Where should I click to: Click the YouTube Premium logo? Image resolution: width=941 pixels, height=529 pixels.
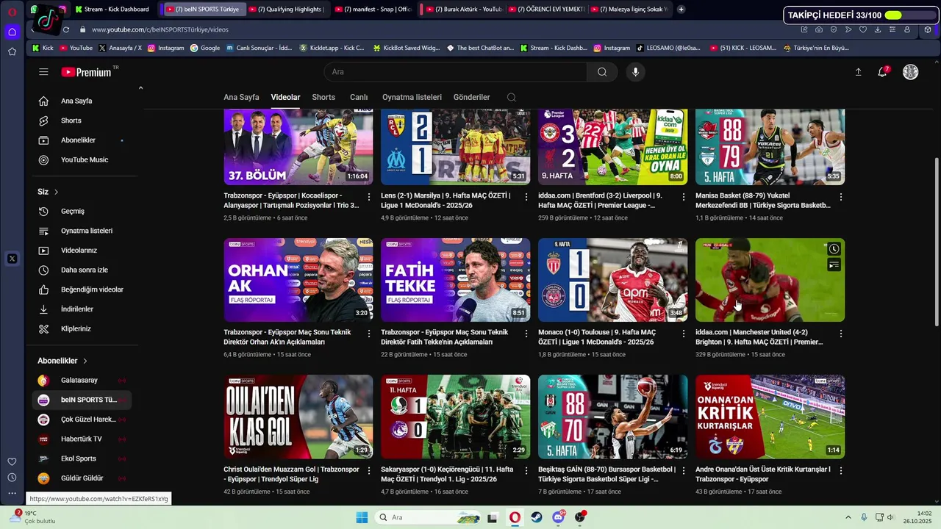tap(86, 72)
